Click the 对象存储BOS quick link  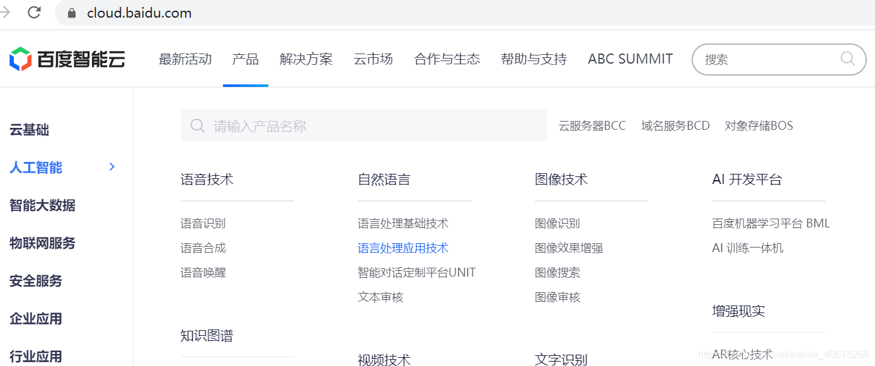[759, 126]
